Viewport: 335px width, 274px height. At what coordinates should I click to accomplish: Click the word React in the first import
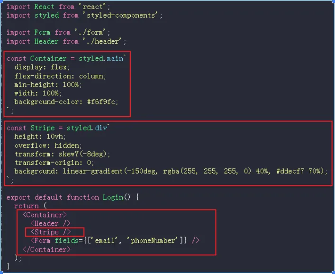(x=45, y=7)
